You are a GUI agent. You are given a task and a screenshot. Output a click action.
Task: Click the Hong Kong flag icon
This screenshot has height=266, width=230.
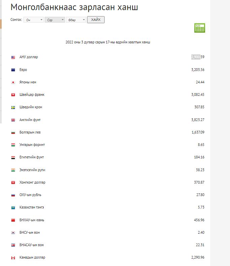(13, 183)
